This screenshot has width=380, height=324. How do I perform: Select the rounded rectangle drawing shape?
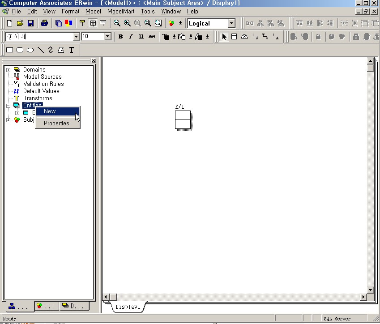(x=20, y=50)
